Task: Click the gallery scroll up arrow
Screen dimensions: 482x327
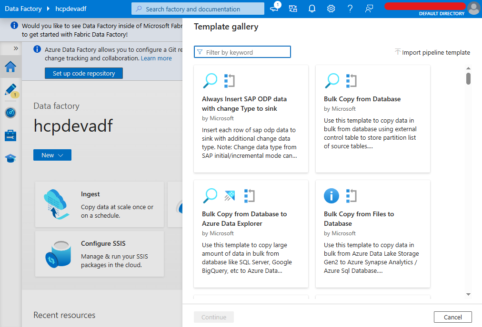Action: 468,68
